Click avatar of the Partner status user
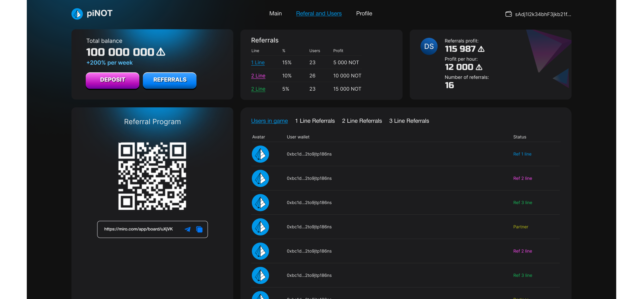643x299 pixels. point(260,227)
